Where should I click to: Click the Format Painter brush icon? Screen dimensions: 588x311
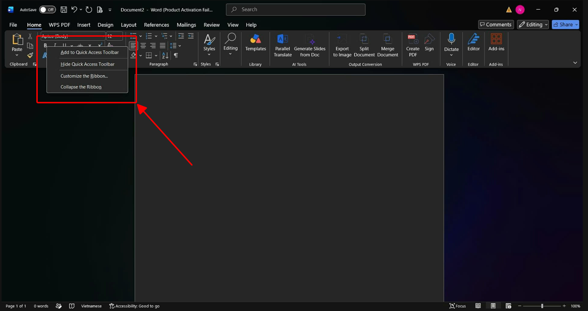coord(30,55)
